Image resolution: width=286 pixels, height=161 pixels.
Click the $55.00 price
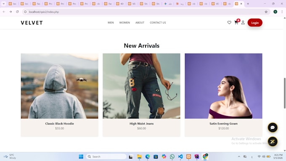pyautogui.click(x=59, y=128)
